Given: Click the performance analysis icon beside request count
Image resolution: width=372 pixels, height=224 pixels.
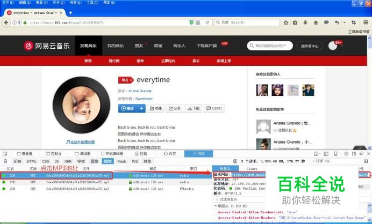Looking at the screenshot, I should click(x=235, y=161).
